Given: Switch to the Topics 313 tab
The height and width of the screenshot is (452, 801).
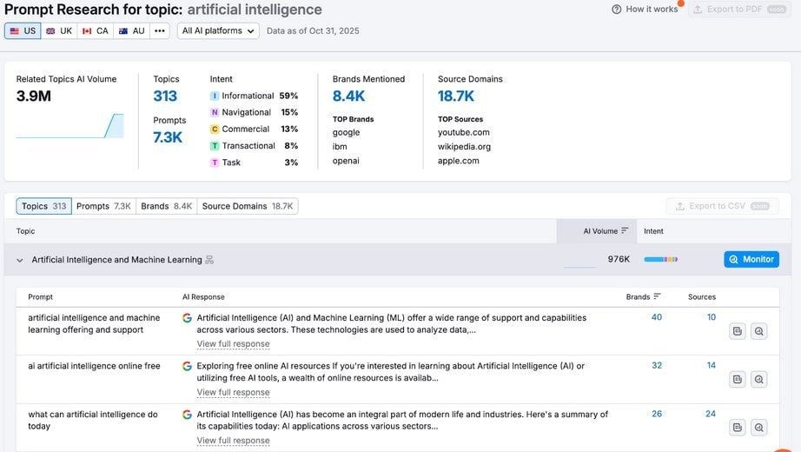Looking at the screenshot, I should tap(44, 206).
